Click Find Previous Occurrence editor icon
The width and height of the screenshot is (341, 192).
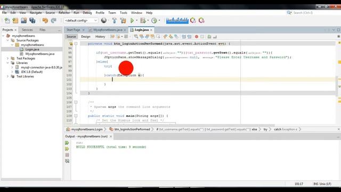(x=142, y=37)
